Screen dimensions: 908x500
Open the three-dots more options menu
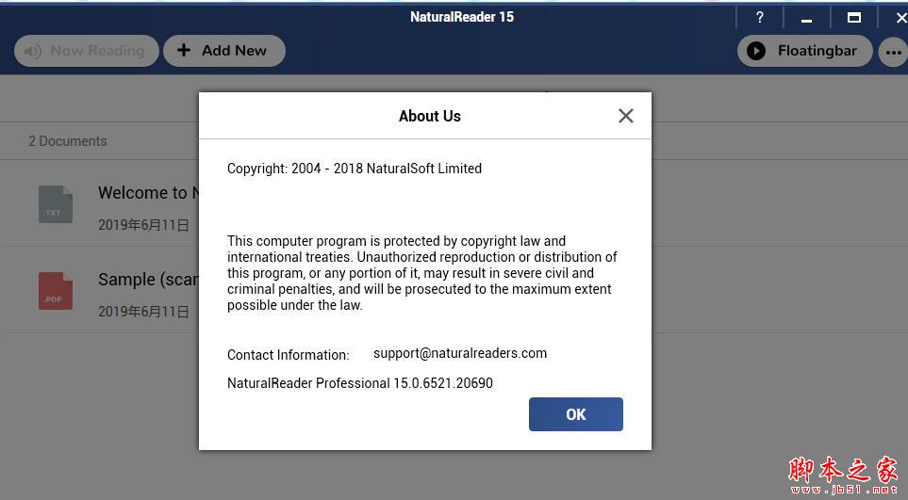[894, 52]
